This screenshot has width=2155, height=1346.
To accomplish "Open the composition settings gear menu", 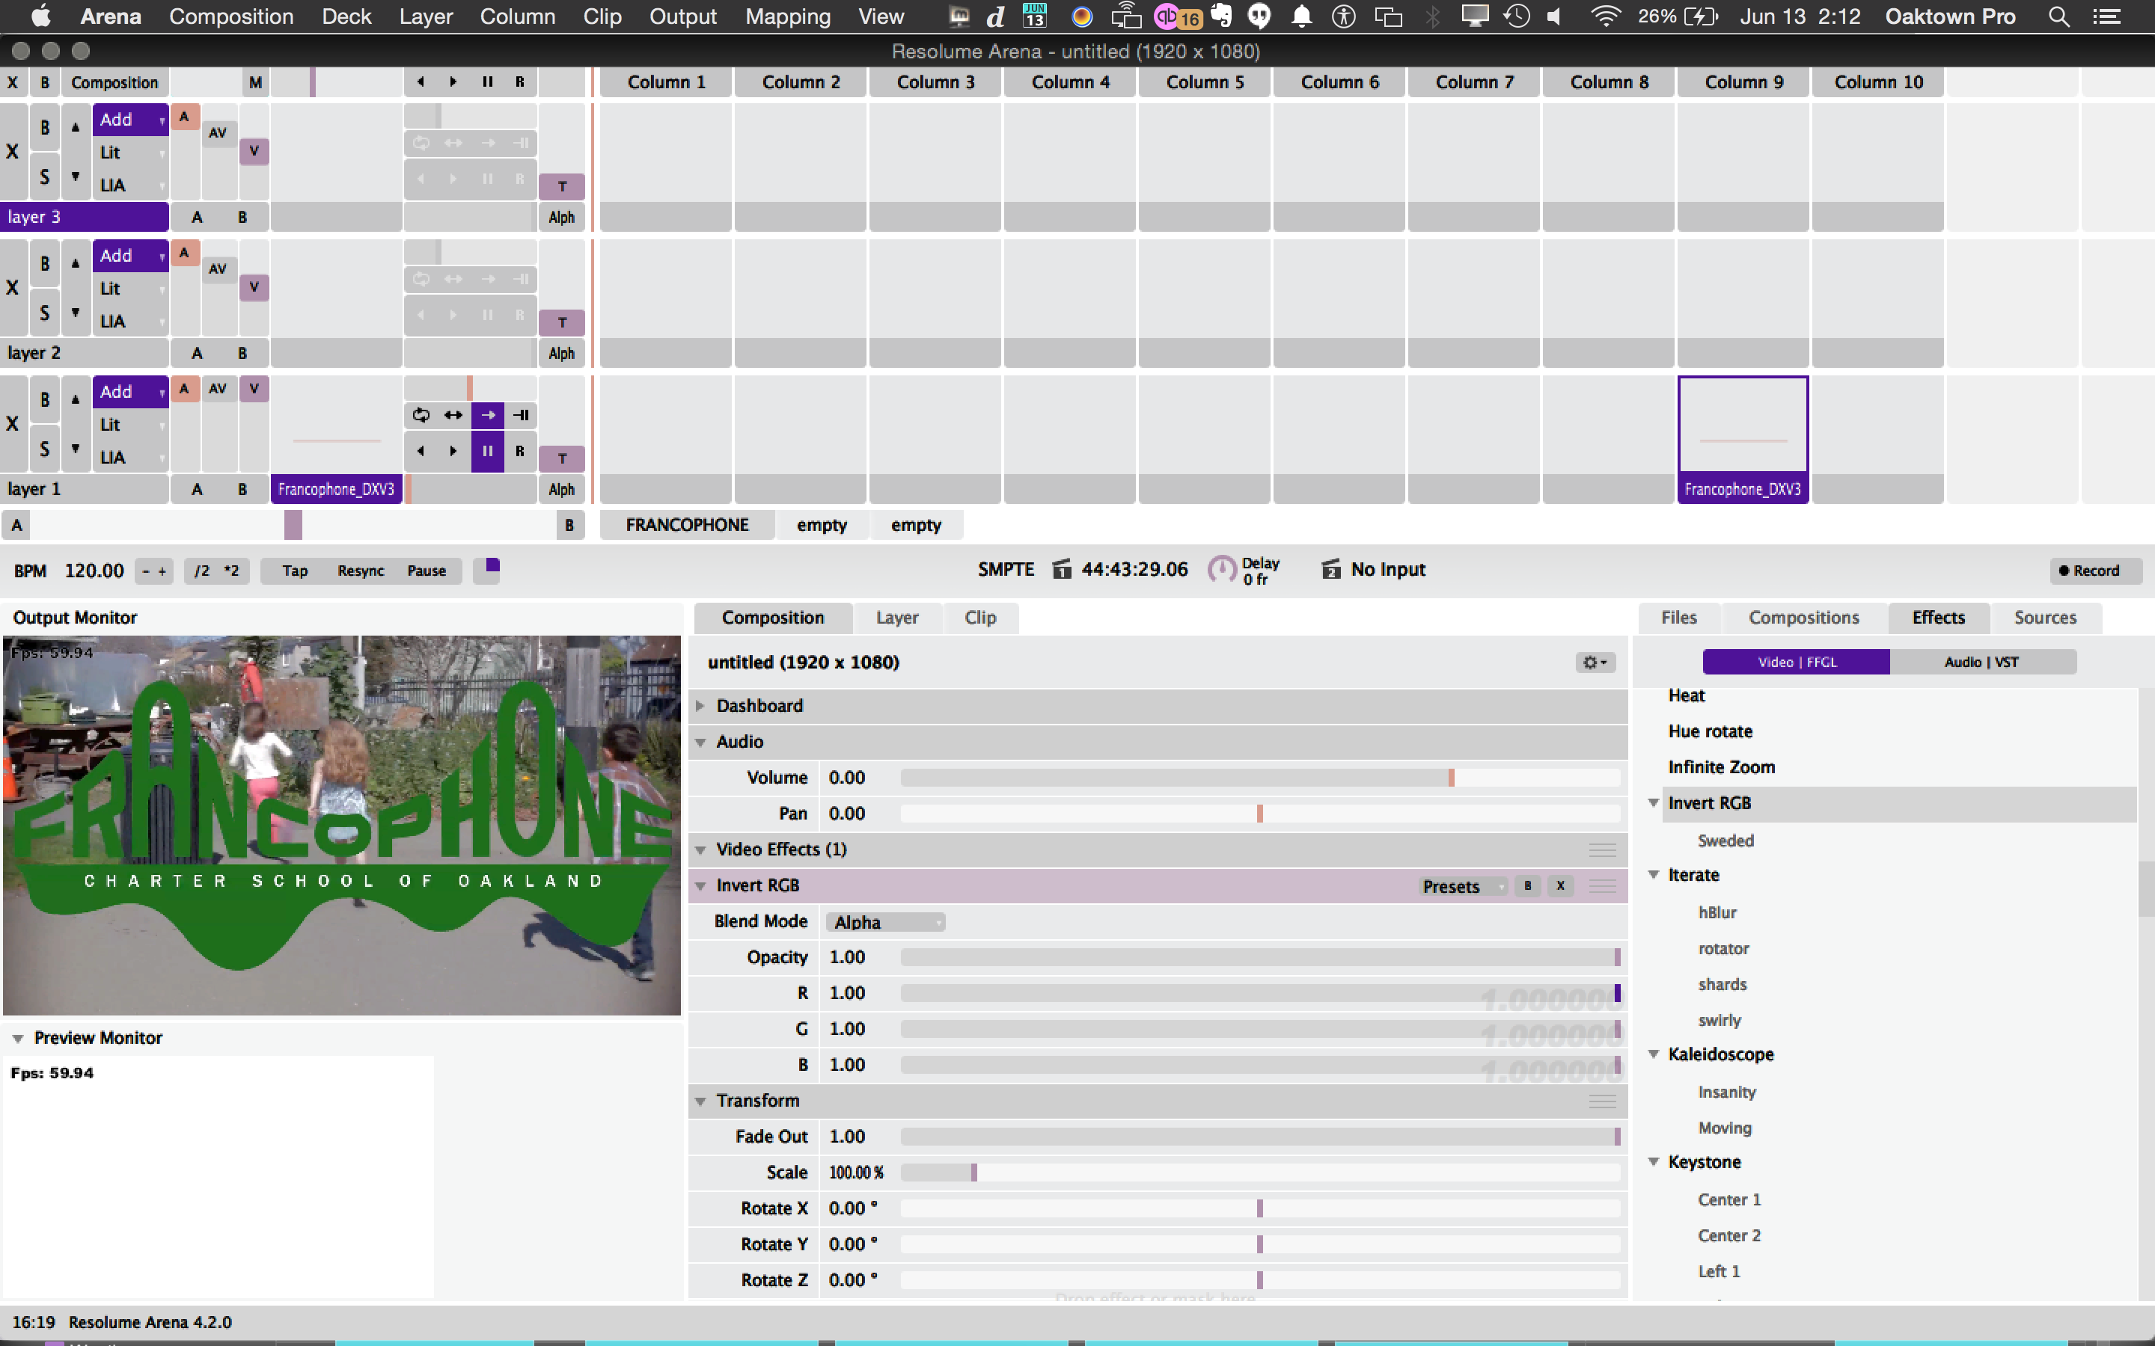I will 1594,663.
